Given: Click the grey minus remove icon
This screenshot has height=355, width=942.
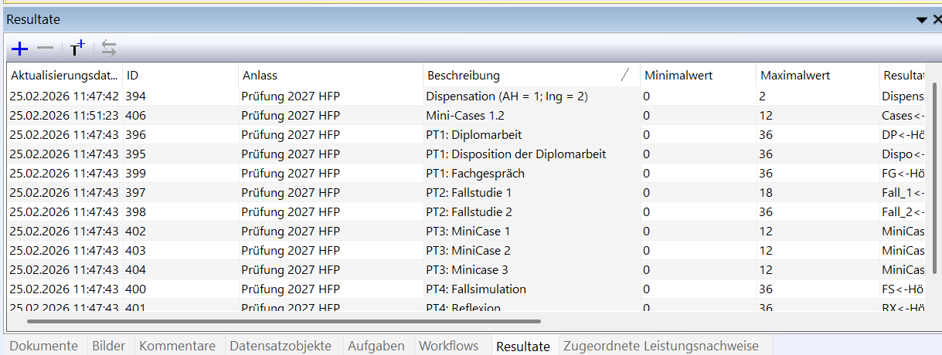Looking at the screenshot, I should (x=46, y=49).
